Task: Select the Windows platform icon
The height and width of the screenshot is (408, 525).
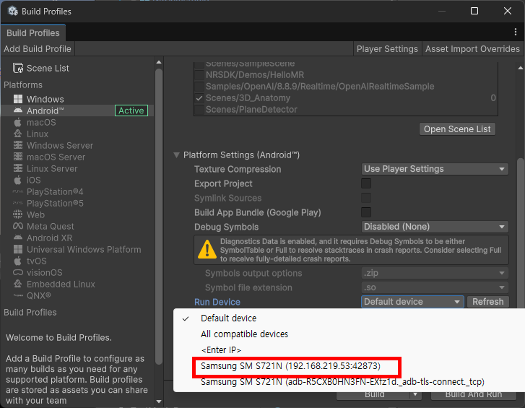Action: (x=18, y=99)
